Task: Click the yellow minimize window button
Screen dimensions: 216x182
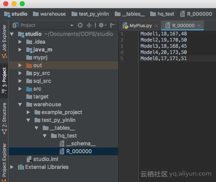Action: coord(14,4)
